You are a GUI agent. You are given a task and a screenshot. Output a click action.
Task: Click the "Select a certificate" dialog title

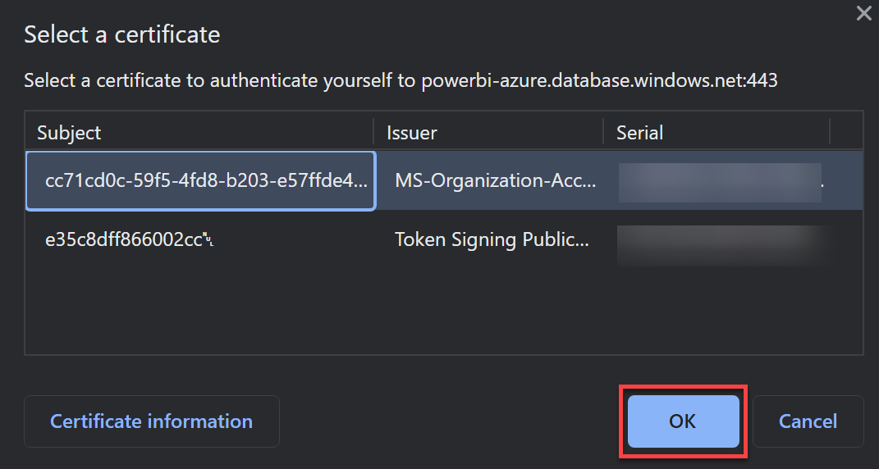coord(122,34)
